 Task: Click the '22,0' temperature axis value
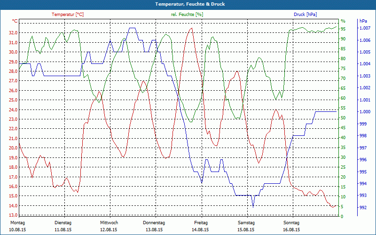[14, 129]
